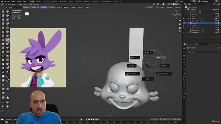Toggle the viewport overlays button
Image resolution: width=221 pixels, height=124 pixels.
163,4
